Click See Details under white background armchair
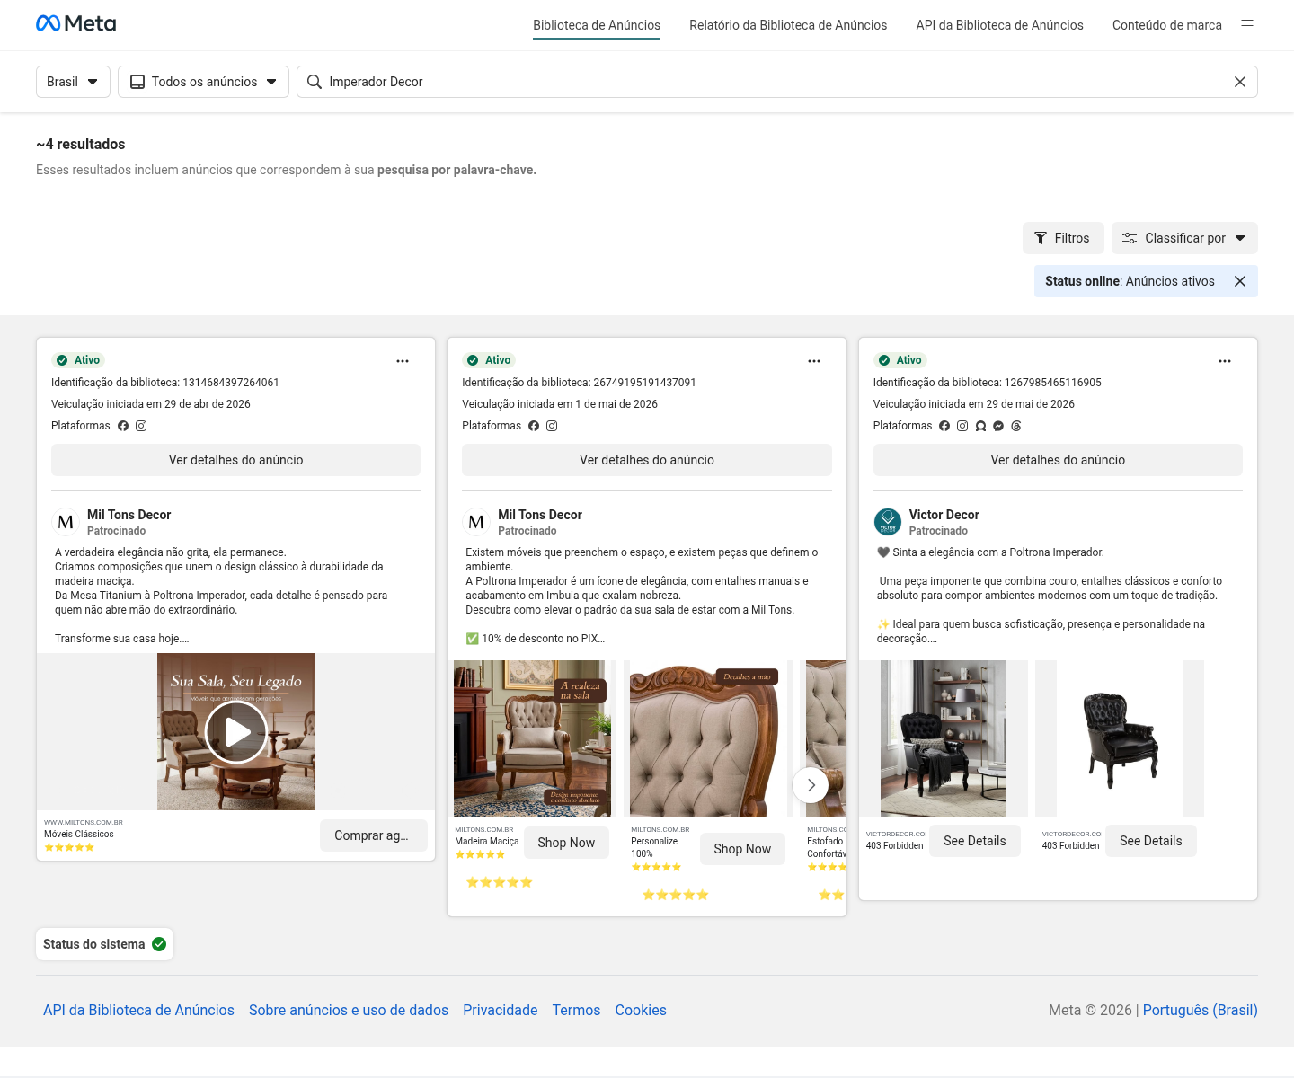Image resolution: width=1294 pixels, height=1078 pixels. [1151, 841]
